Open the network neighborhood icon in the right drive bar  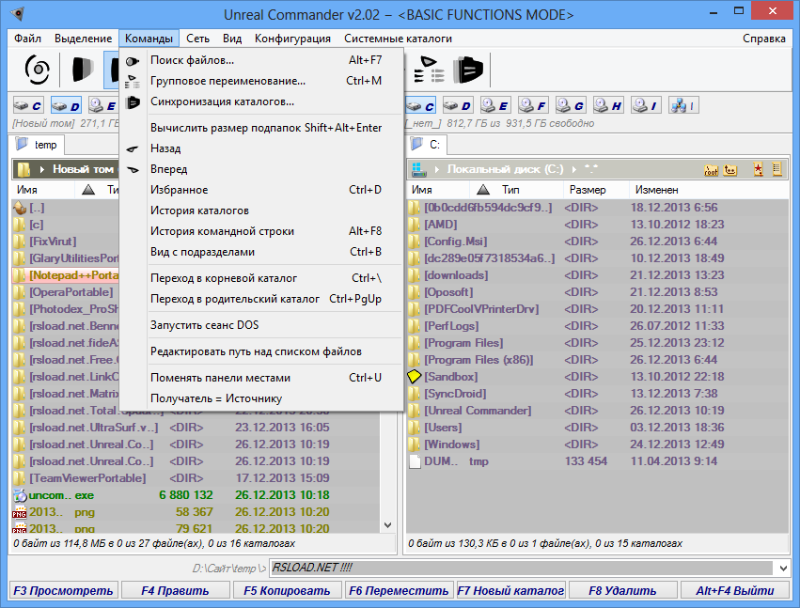[683, 105]
